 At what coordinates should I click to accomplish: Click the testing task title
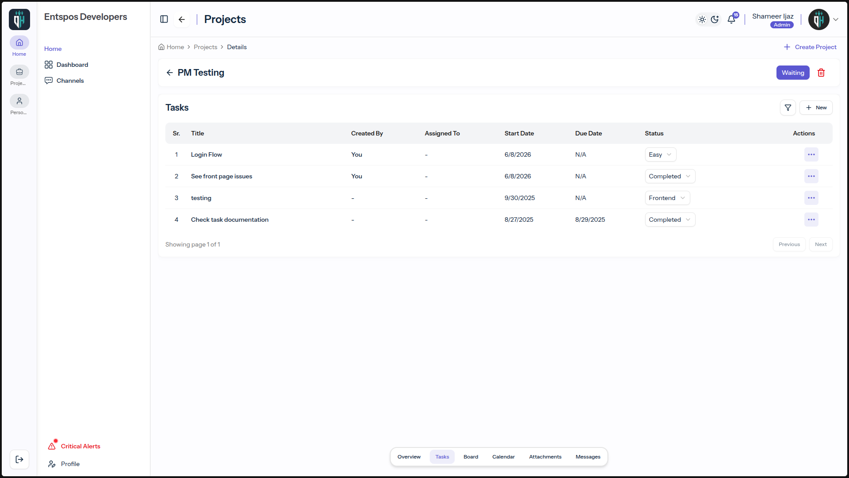[201, 198]
